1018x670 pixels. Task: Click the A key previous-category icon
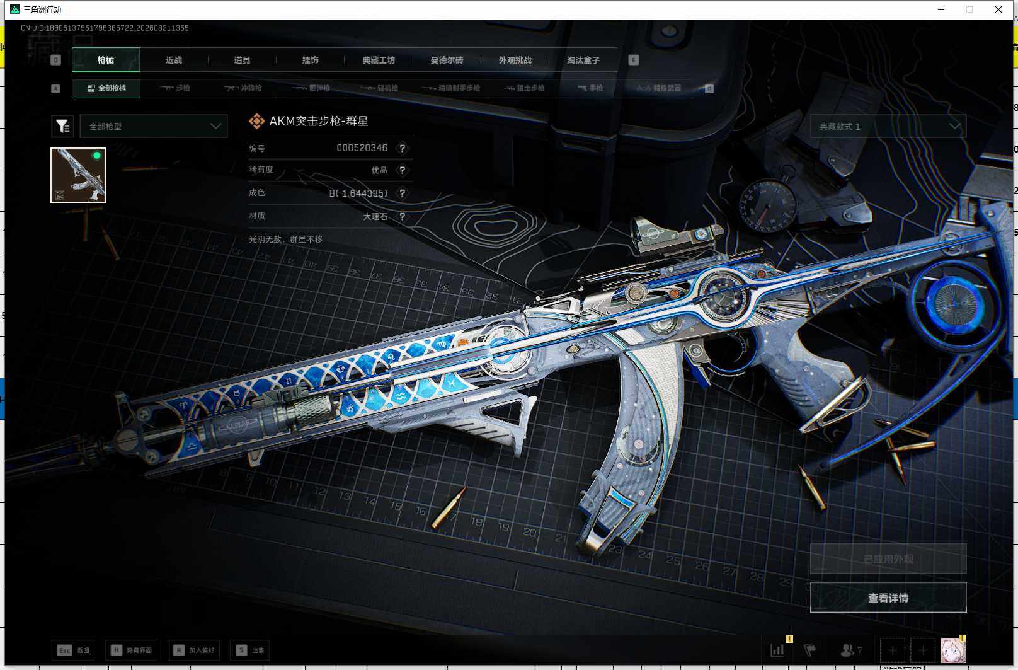55,88
